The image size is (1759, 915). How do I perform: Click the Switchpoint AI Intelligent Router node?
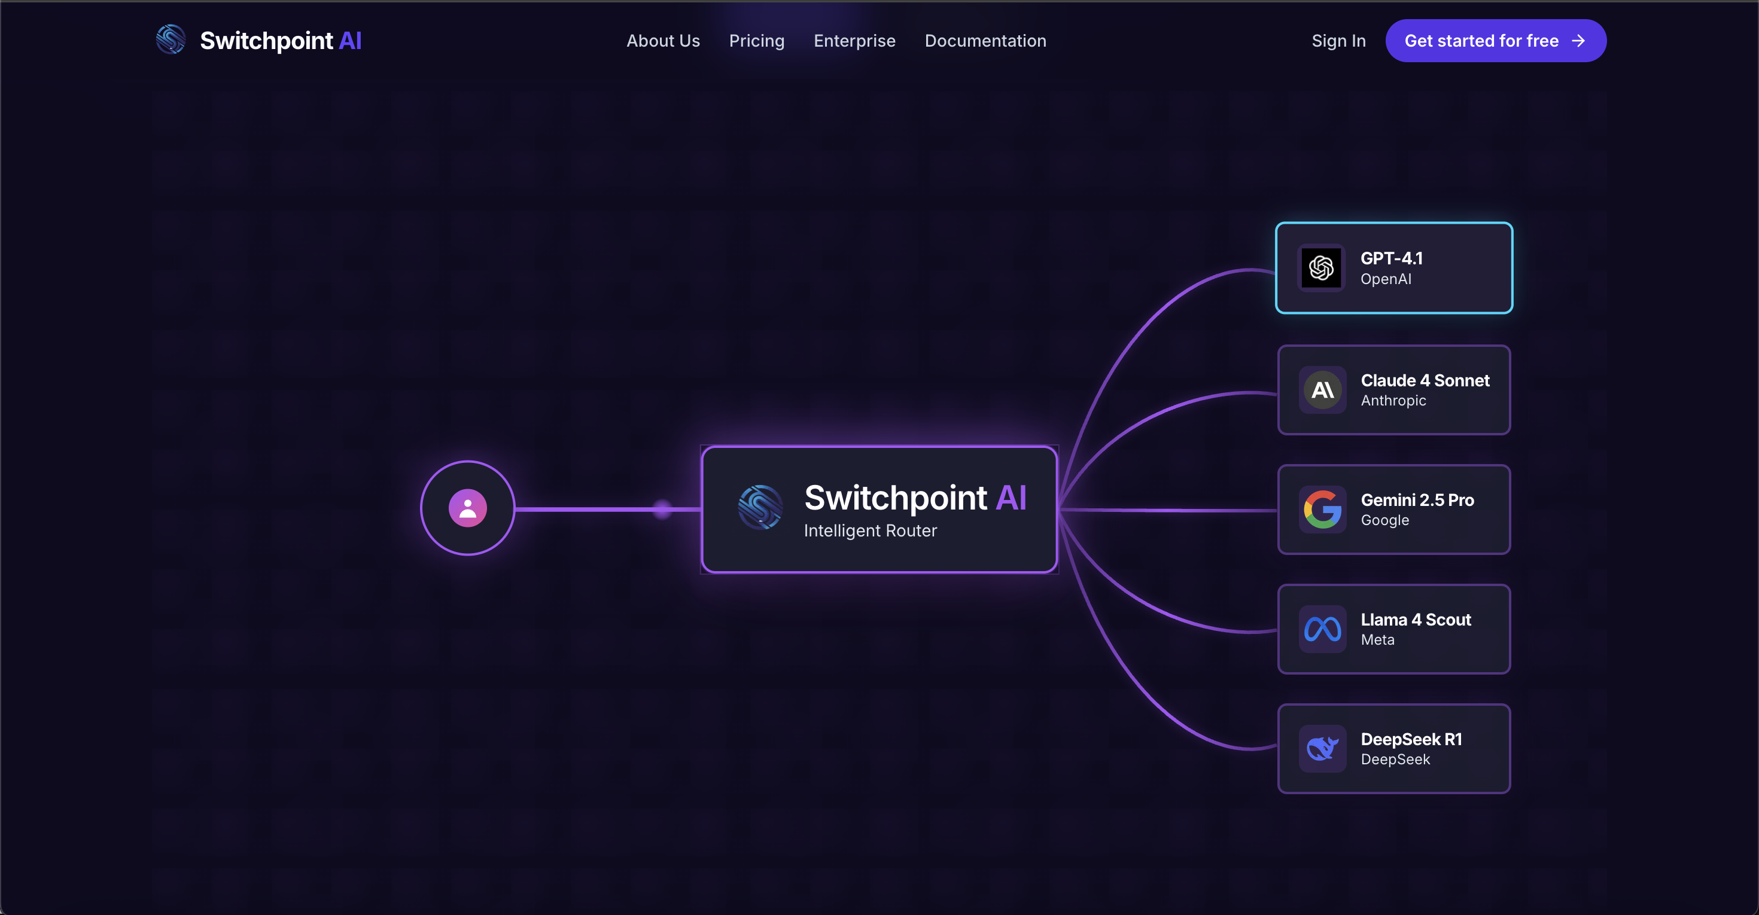point(879,509)
